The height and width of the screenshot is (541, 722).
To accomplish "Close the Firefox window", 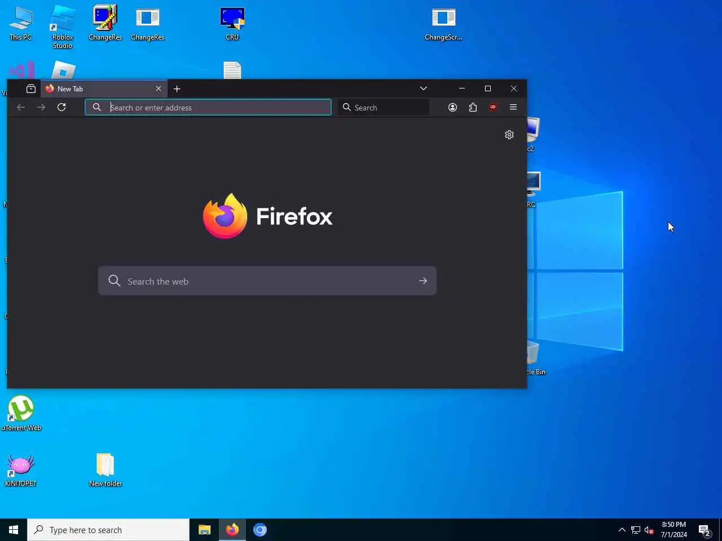I will [x=514, y=88].
